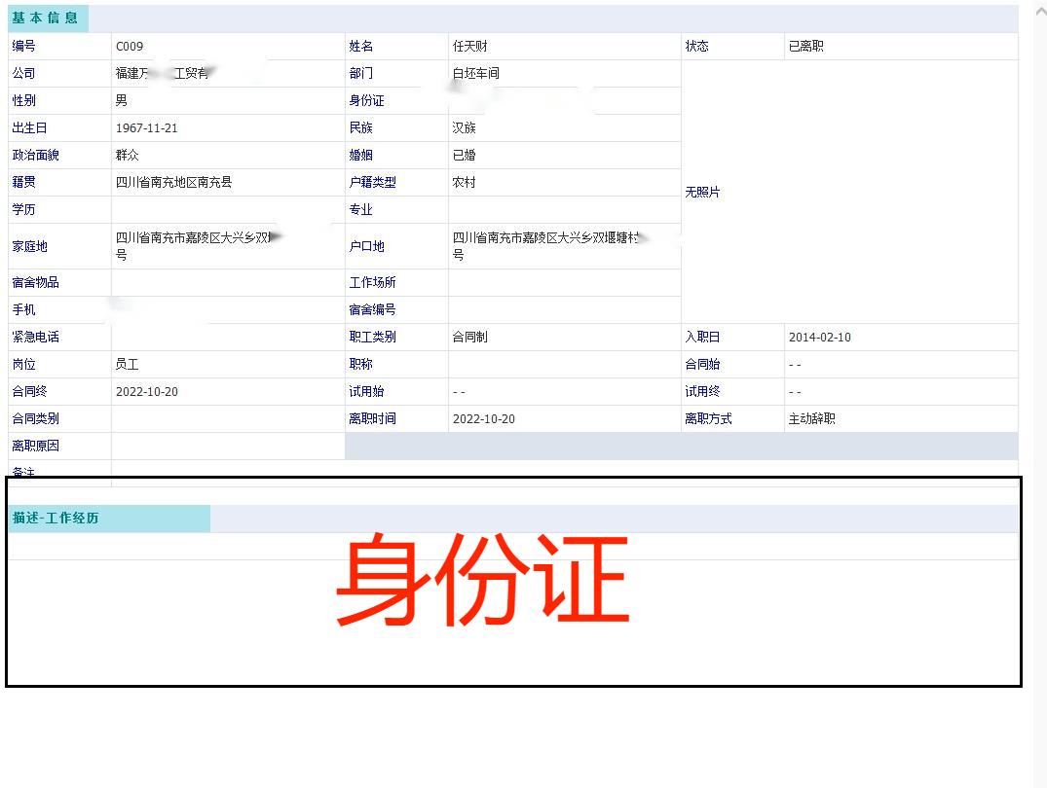Click the large red 身份证 text
The width and height of the screenshot is (1047, 788).
[x=482, y=582]
